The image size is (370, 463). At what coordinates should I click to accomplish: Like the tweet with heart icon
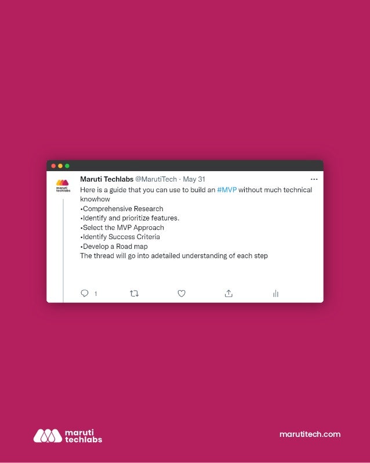[182, 293]
